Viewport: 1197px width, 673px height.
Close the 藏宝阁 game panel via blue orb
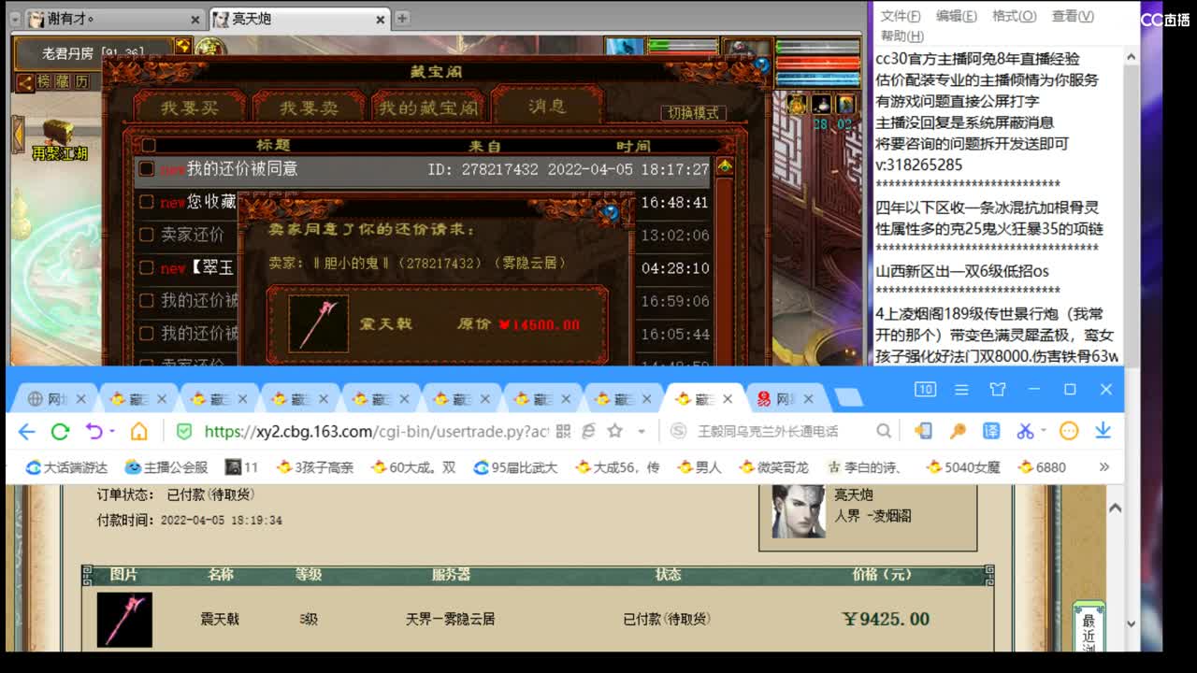click(x=762, y=64)
